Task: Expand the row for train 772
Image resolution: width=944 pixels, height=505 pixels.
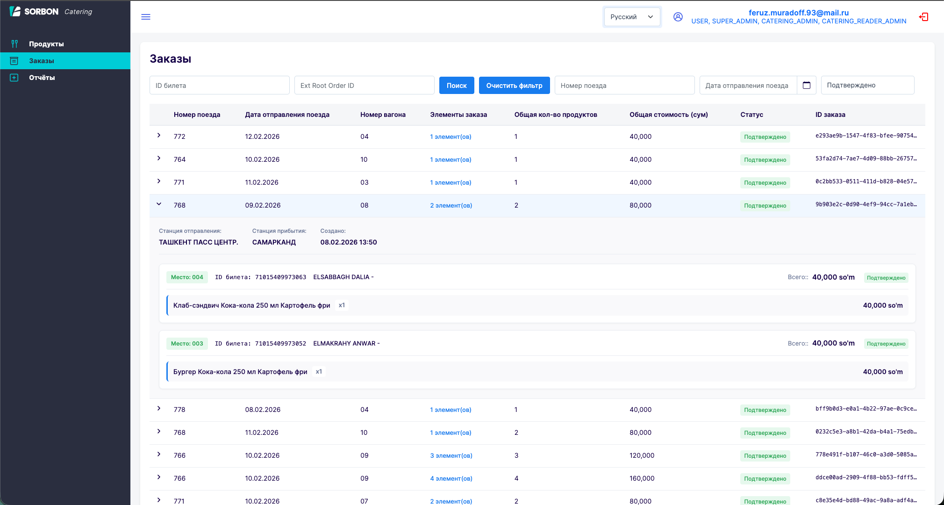Action: [x=159, y=136]
